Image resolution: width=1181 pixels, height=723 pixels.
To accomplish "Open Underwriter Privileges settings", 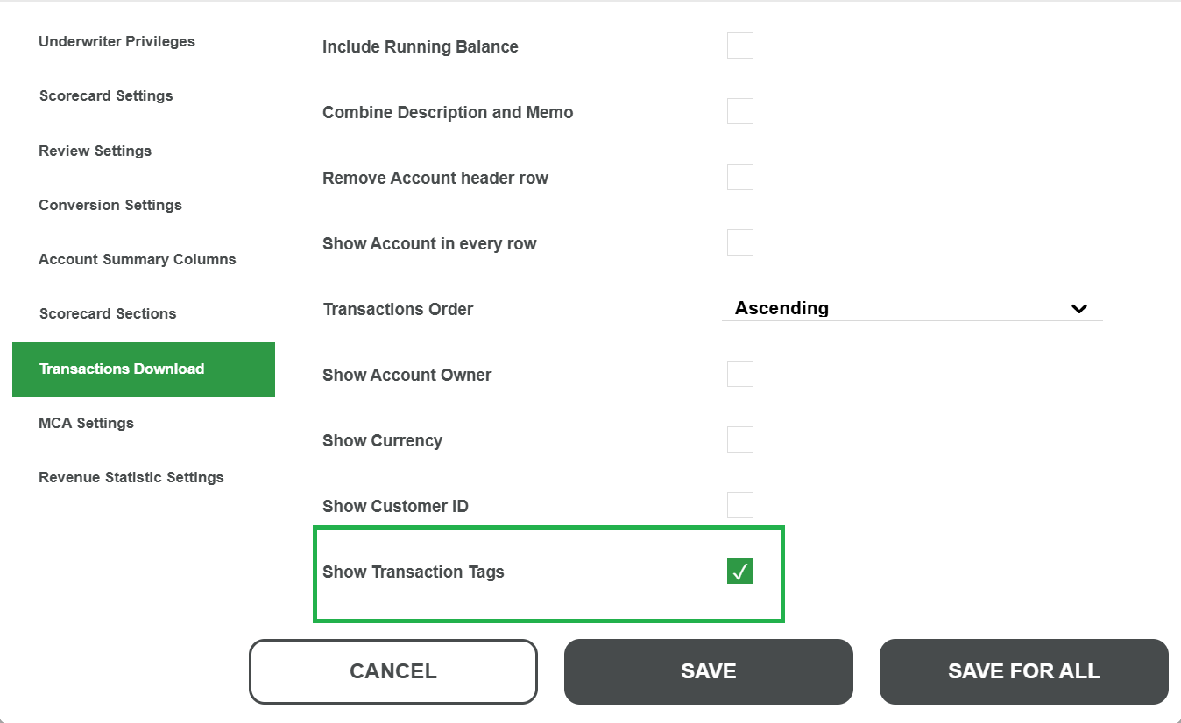I will tap(117, 41).
